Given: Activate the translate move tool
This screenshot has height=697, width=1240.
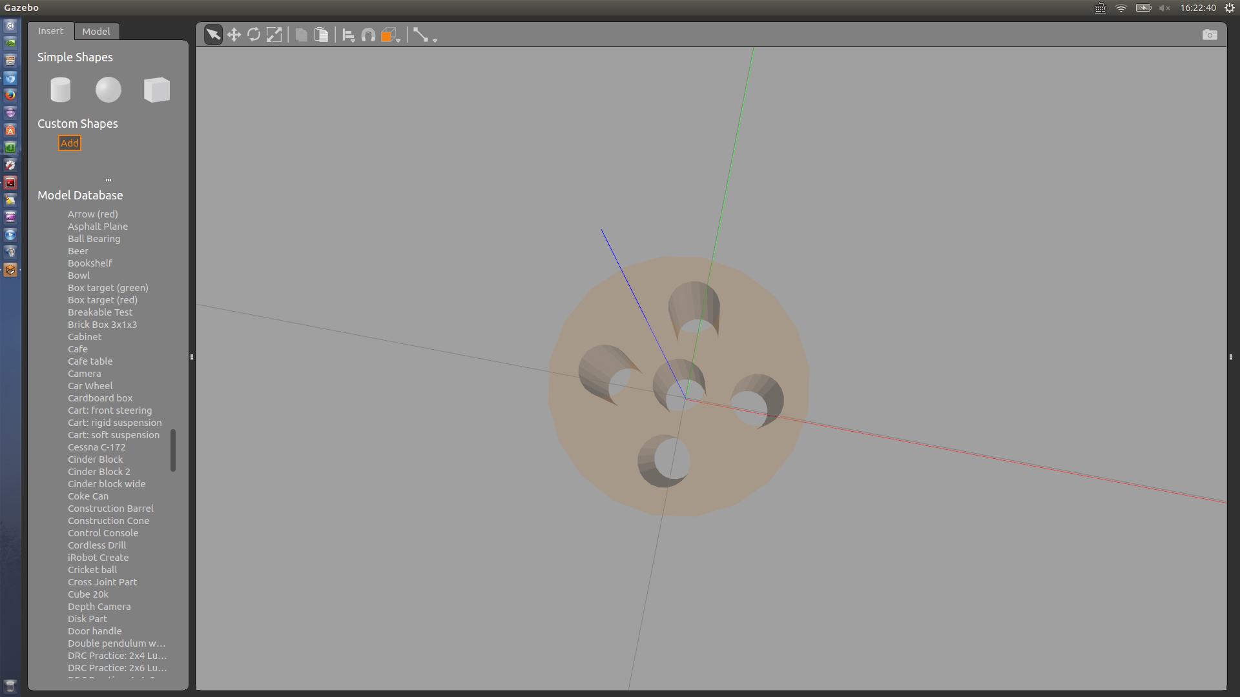Looking at the screenshot, I should (234, 35).
